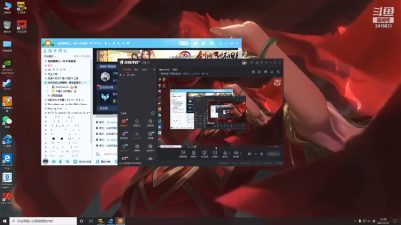Click the home icon in YY title bar
Screen dimensions: 401x225
(x=195, y=43)
